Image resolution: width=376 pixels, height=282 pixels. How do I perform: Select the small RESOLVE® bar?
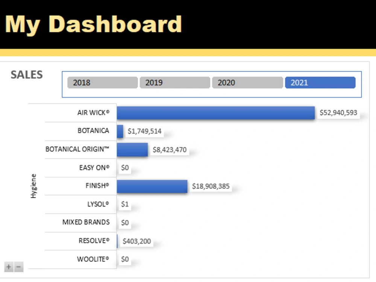(118, 241)
